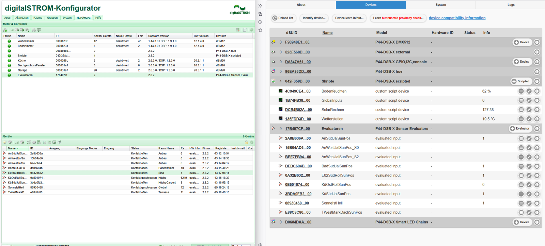
Task: Click the star icon in the side strip
Action: click(x=260, y=30)
